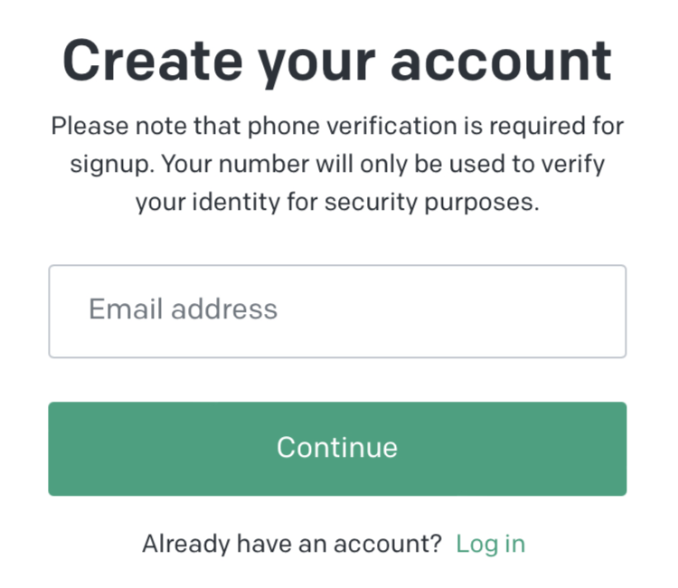Submit the signup form with Continue
Image resolution: width=678 pixels, height=588 pixels.
(x=336, y=449)
